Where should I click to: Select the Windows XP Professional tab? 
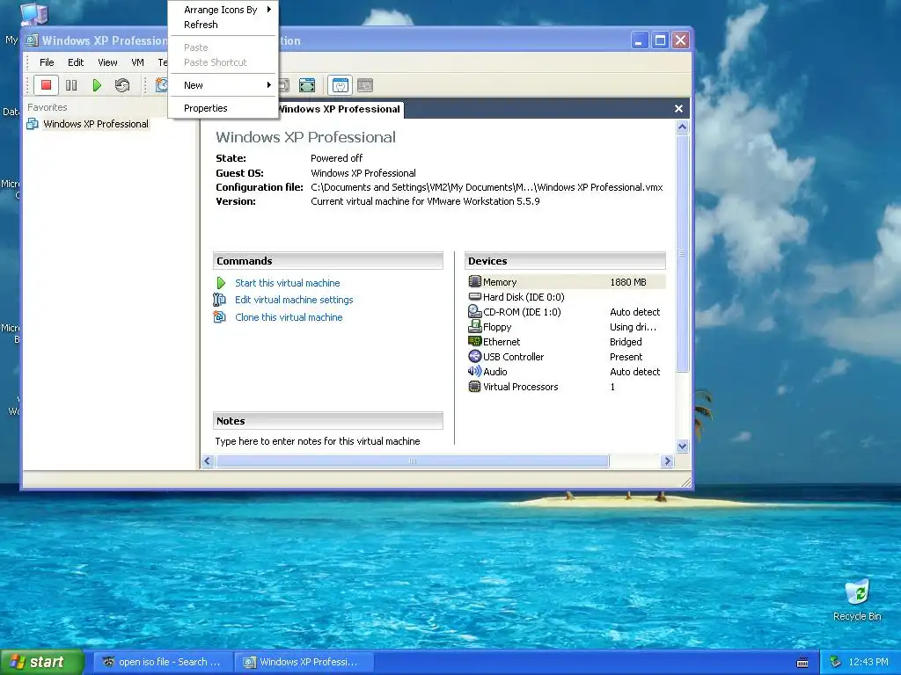(x=341, y=109)
